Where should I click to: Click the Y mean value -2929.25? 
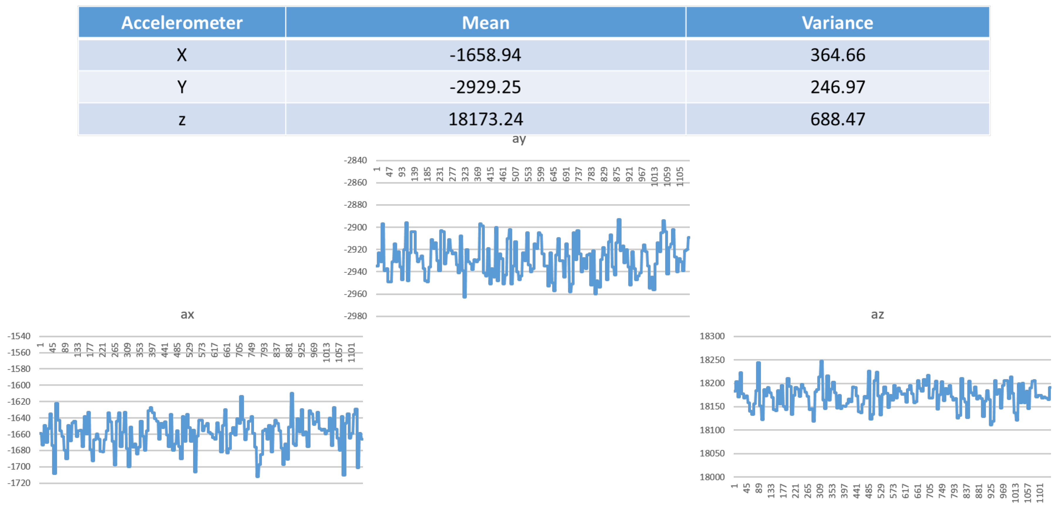[485, 87]
